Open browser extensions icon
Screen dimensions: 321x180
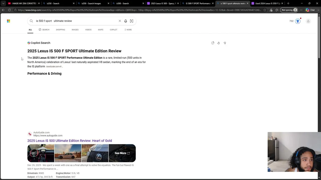(271, 10)
